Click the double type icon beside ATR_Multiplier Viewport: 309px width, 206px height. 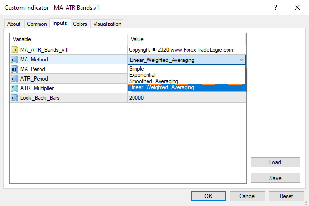(x=14, y=88)
